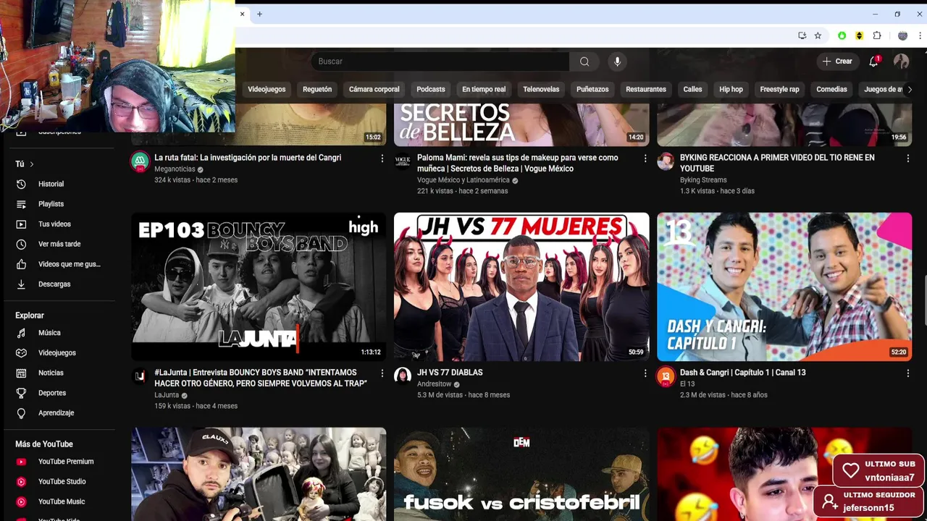
Task: Open the browser extensions puzzle icon
Action: [877, 35]
